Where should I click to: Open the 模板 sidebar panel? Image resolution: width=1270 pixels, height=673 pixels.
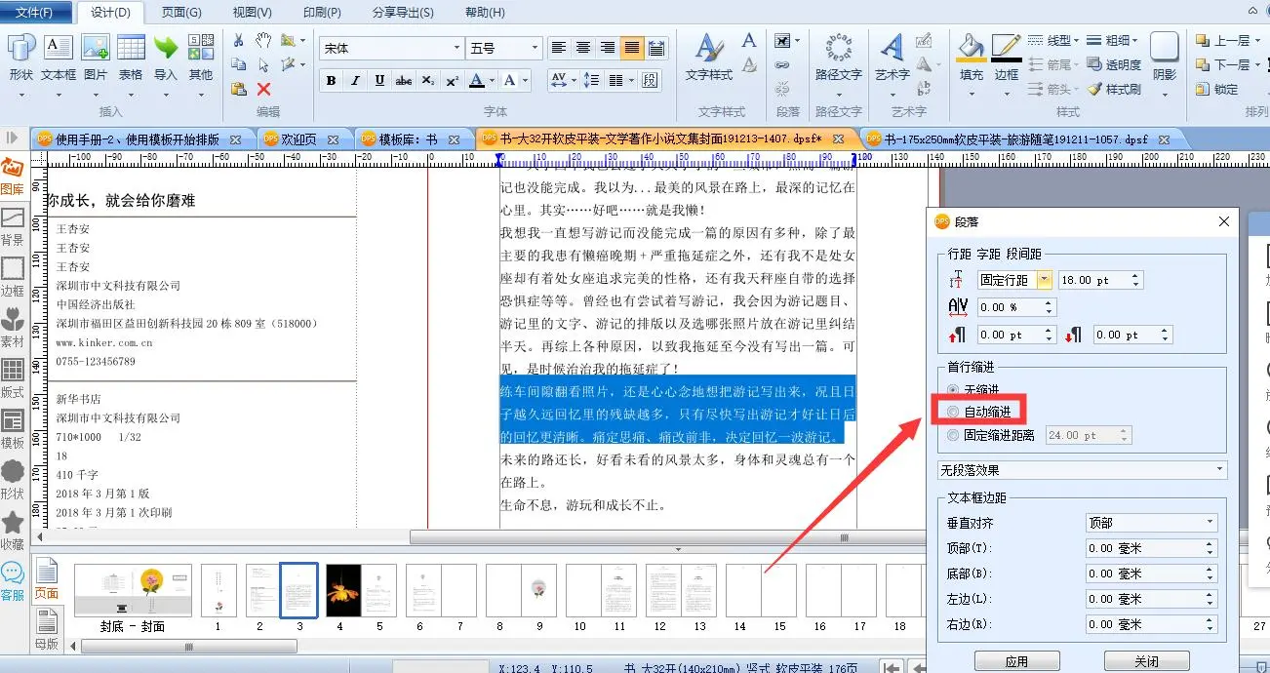point(13,428)
